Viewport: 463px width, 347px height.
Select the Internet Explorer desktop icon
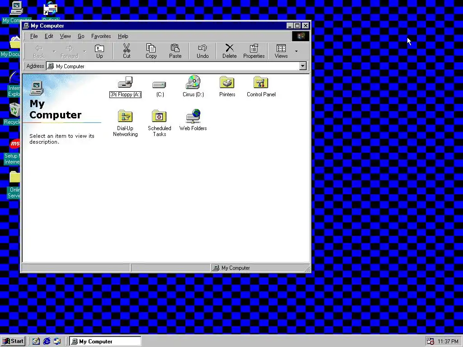tap(14, 77)
